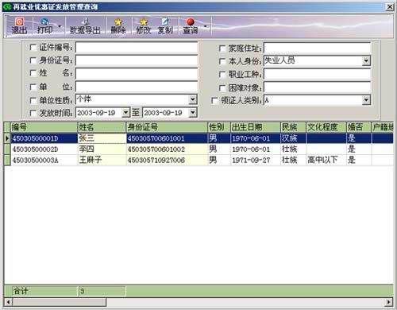Click the 打印 print toolbar icon
This screenshot has width=397, height=310.
pyautogui.click(x=44, y=26)
